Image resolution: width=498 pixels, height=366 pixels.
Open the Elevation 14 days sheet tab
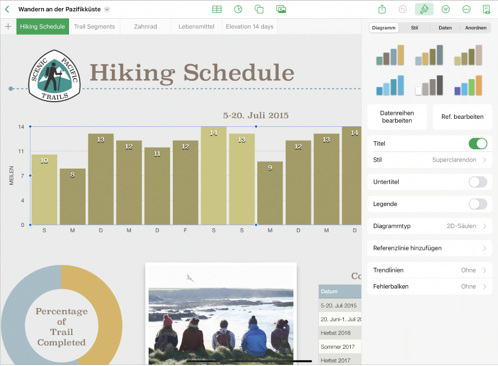[x=250, y=27]
